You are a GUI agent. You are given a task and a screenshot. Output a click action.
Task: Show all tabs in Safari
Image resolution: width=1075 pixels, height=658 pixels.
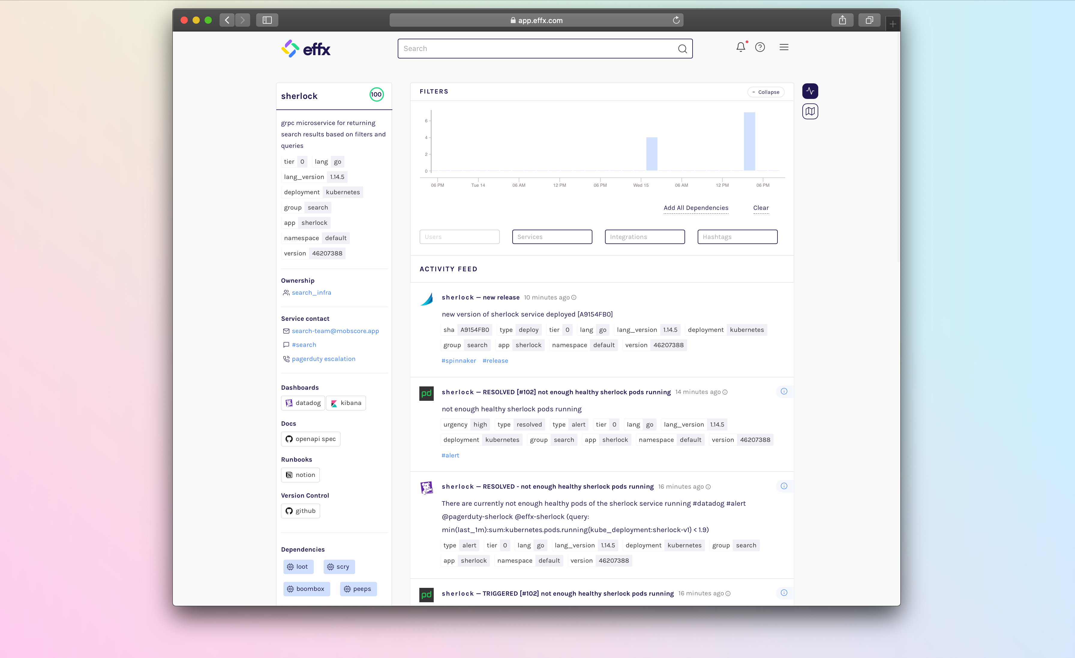click(869, 20)
